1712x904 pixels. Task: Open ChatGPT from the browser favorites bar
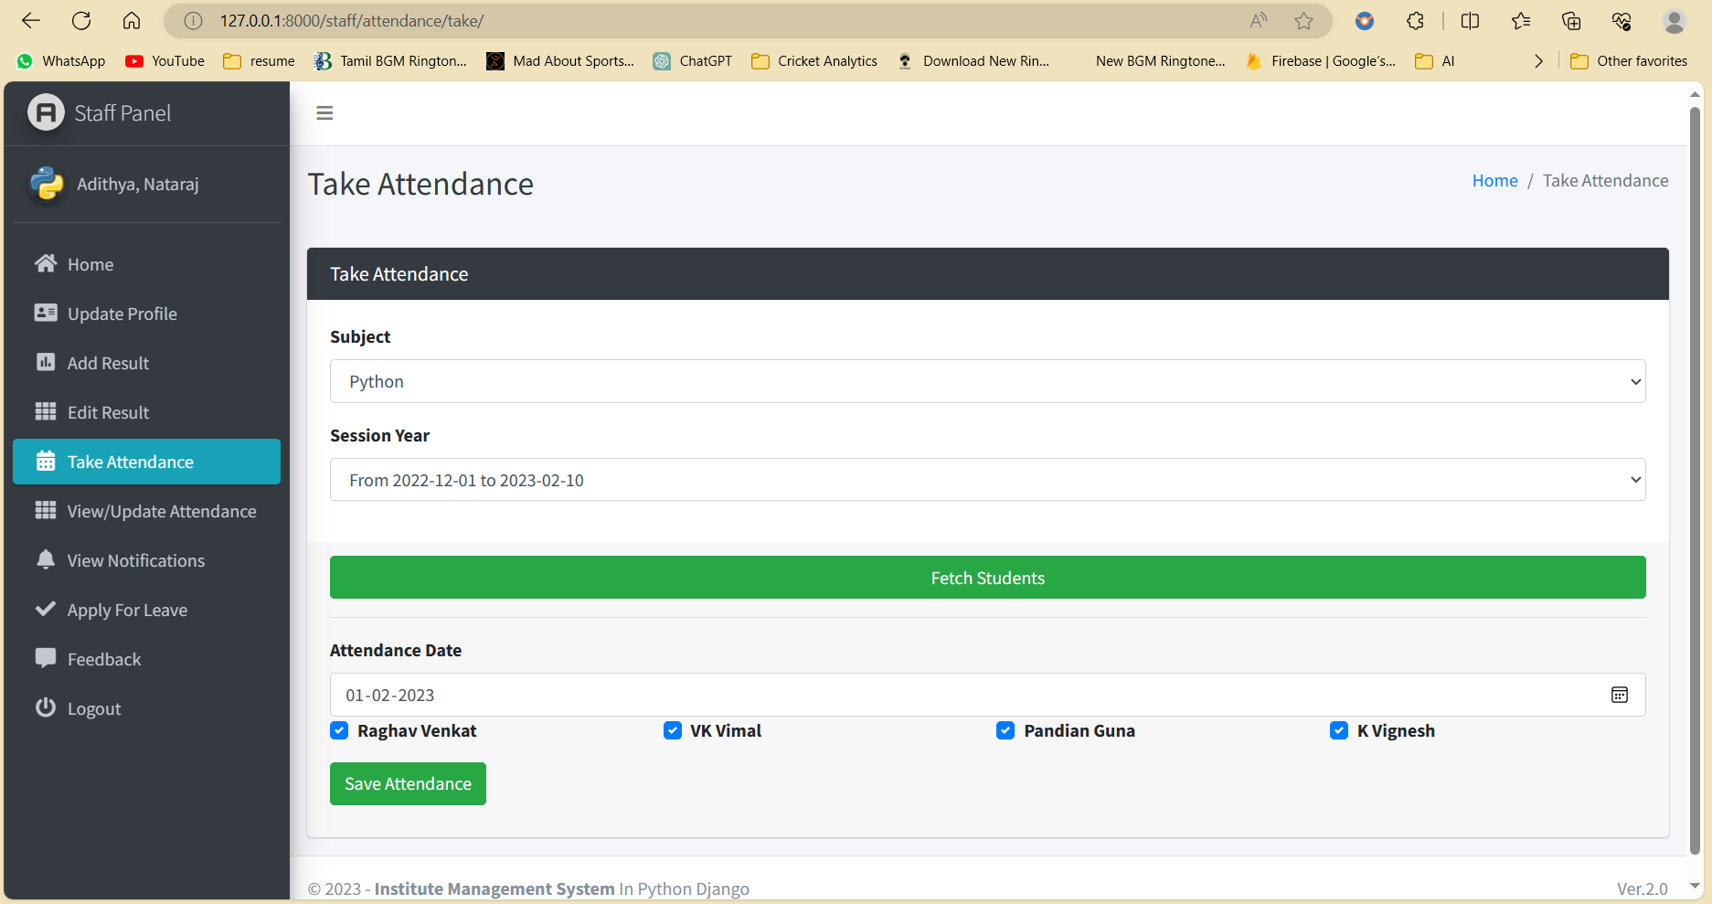point(692,60)
